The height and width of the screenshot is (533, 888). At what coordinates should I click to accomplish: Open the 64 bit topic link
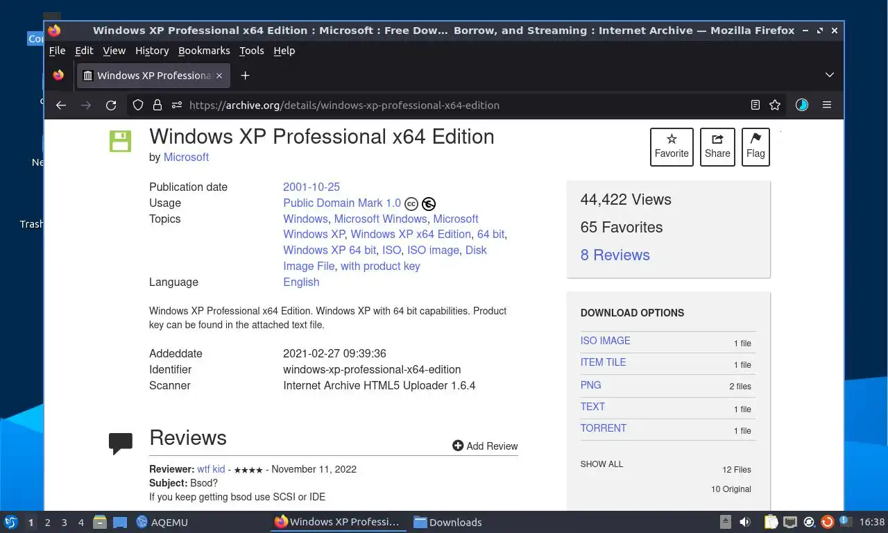click(490, 234)
